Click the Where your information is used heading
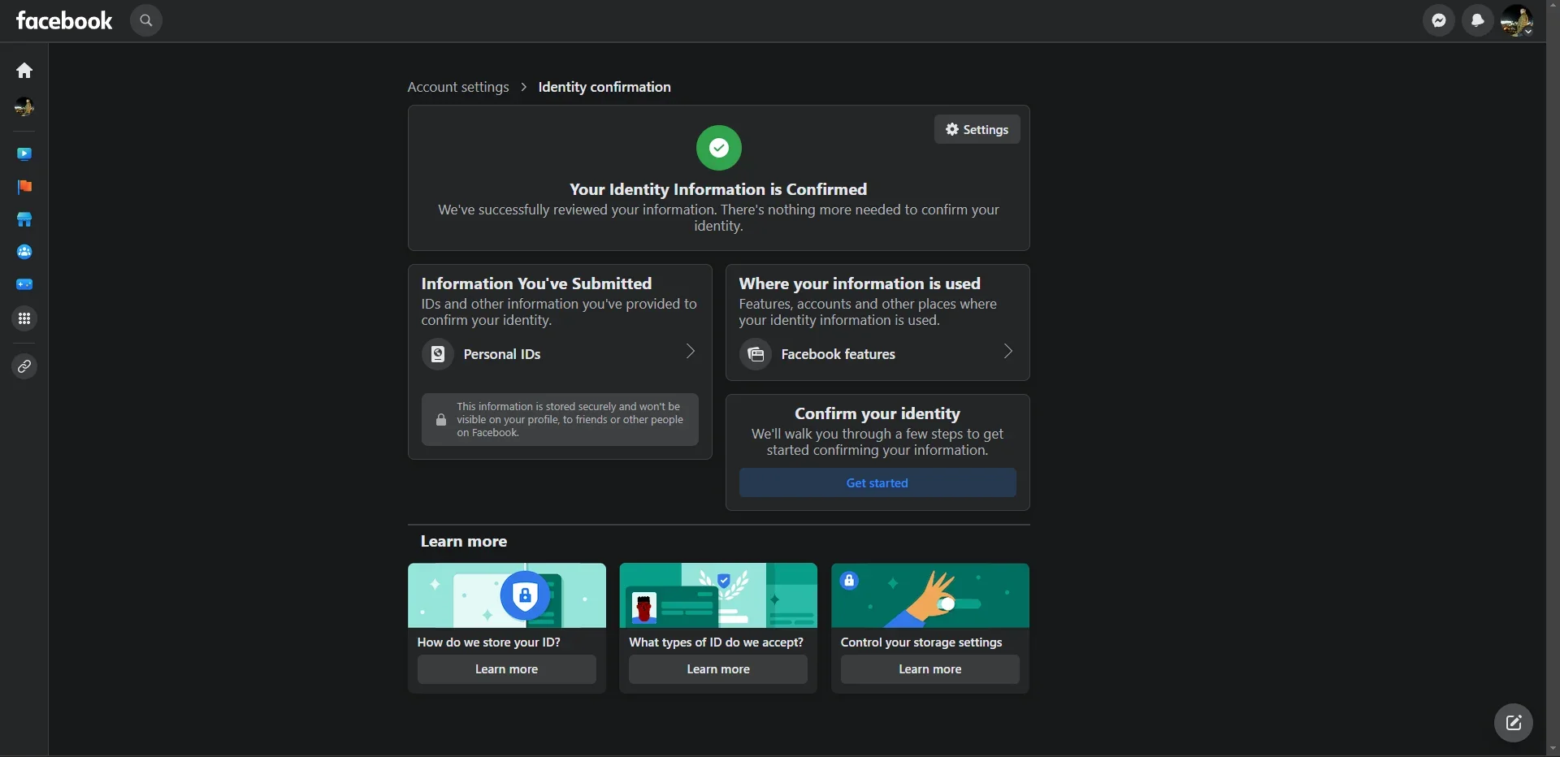This screenshot has width=1560, height=757. click(860, 283)
